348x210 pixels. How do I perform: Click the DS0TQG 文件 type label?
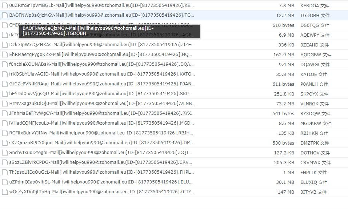[315, 25]
